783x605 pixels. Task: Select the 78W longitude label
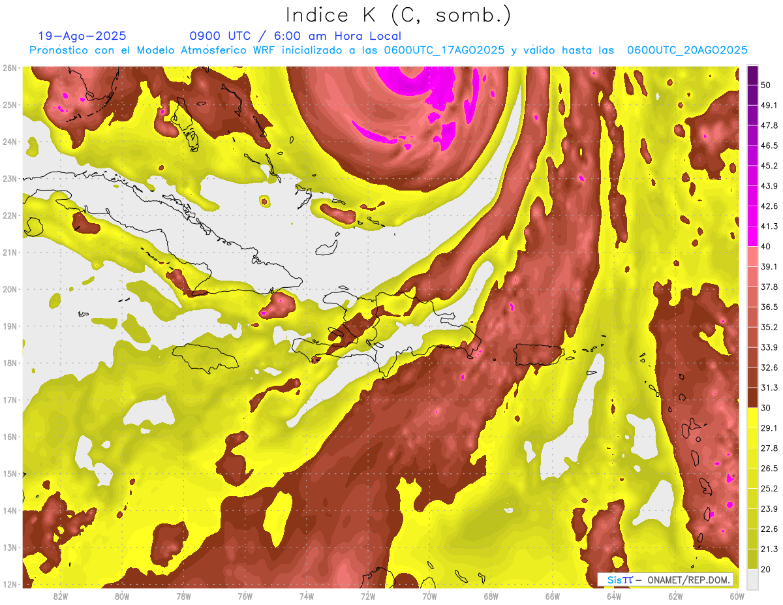pos(183,596)
